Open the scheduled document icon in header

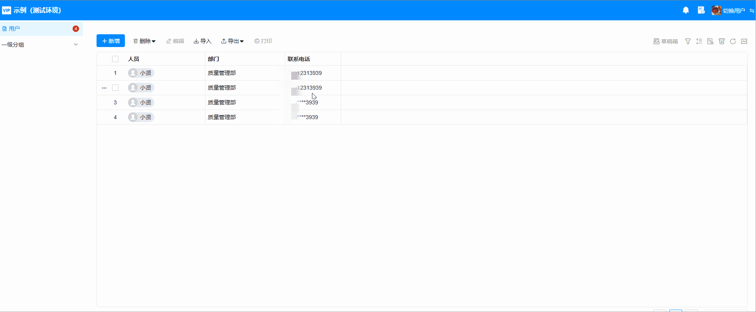[701, 10]
